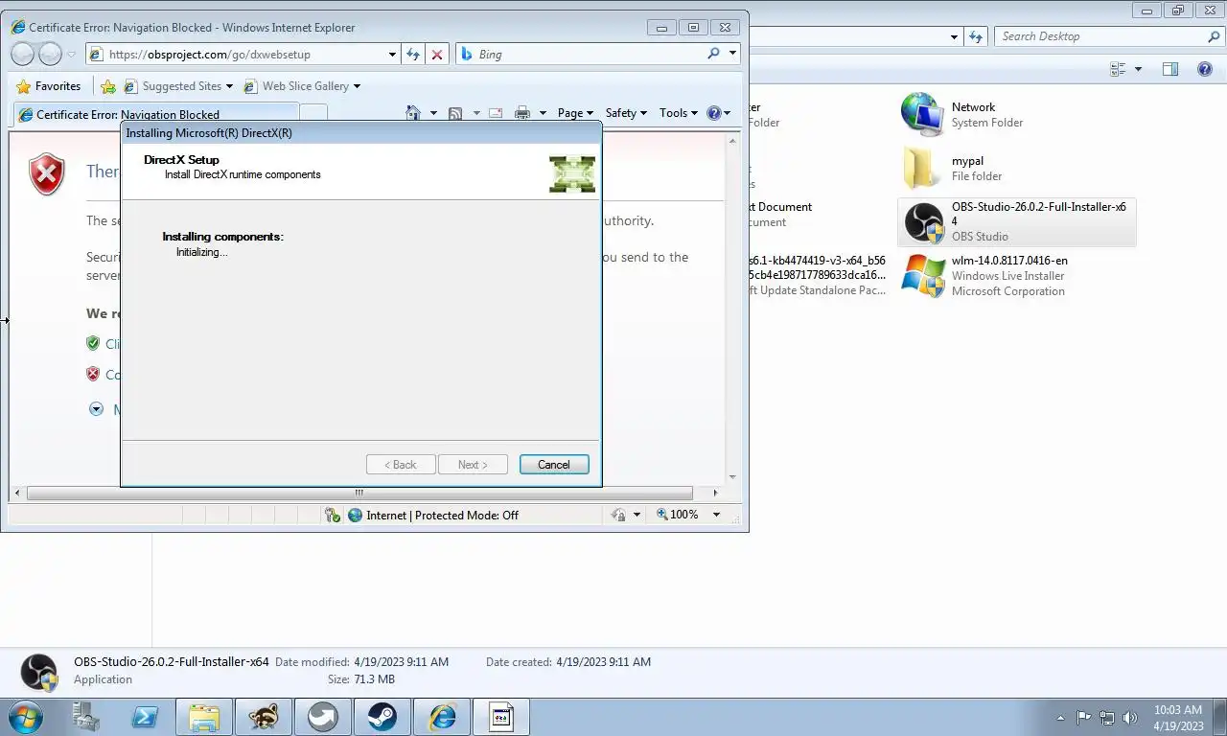Open recent pages dropdown beside forward button

click(x=72, y=55)
